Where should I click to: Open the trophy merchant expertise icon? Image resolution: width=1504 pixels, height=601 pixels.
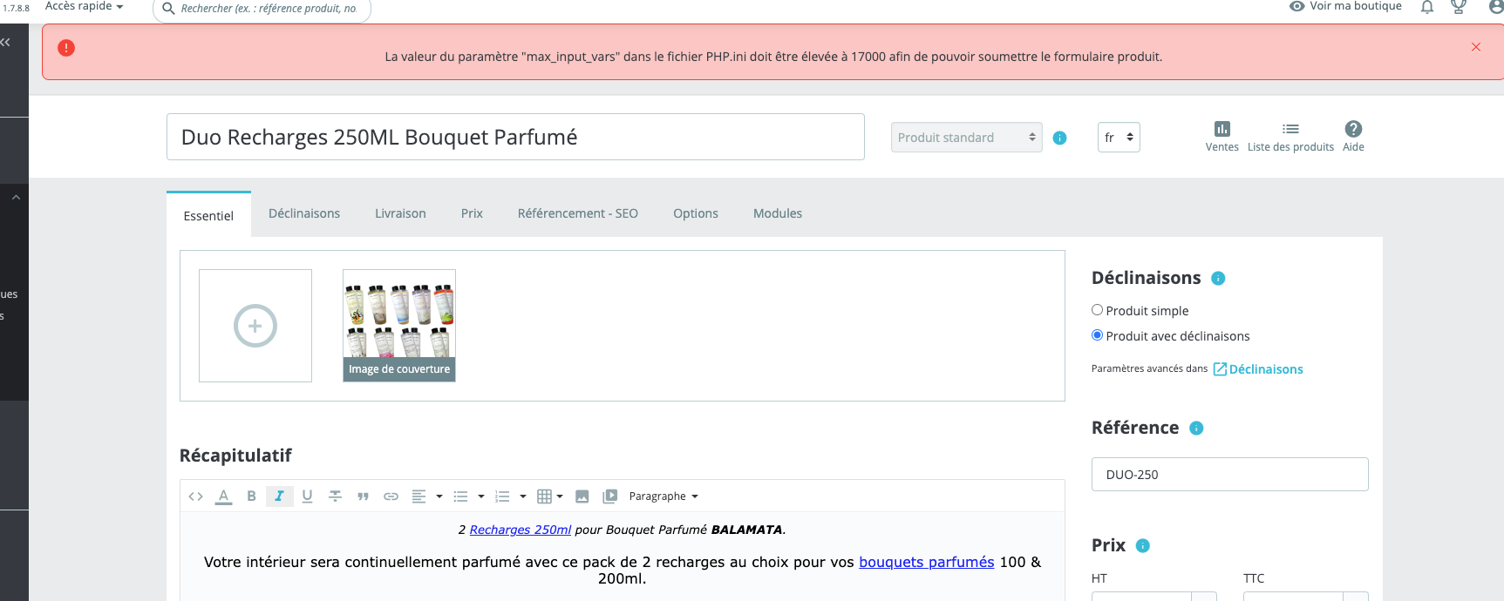[x=1458, y=7]
